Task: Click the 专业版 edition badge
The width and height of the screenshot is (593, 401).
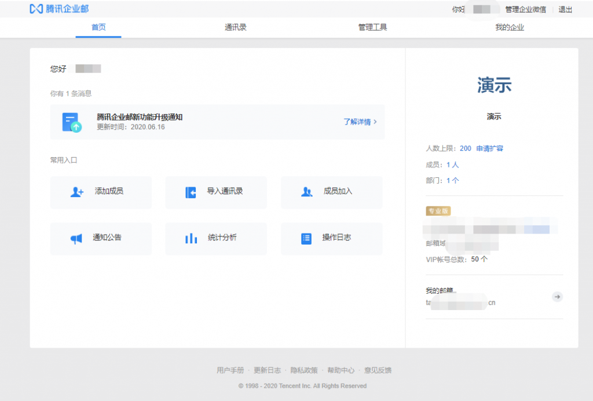Action: click(x=438, y=211)
